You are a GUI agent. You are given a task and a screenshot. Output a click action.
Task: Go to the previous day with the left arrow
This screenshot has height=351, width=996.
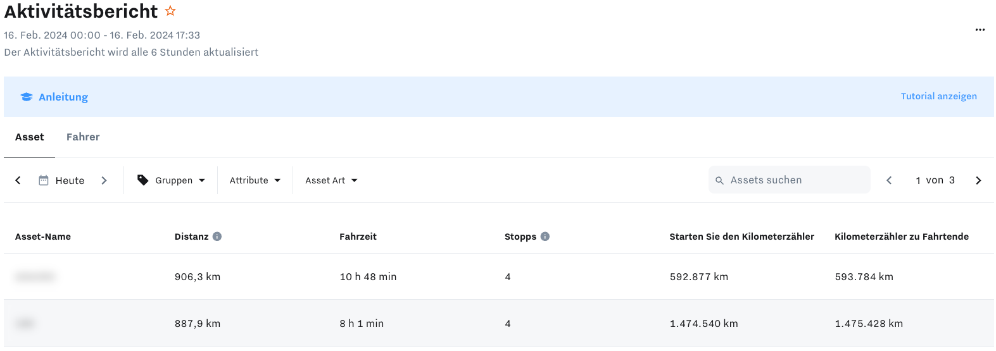tap(18, 180)
